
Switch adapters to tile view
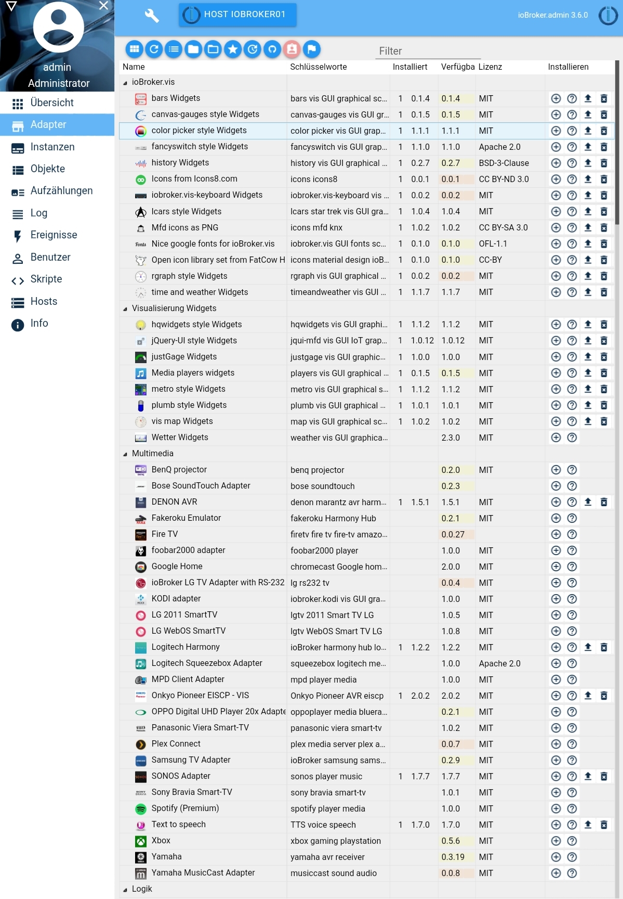coord(135,49)
